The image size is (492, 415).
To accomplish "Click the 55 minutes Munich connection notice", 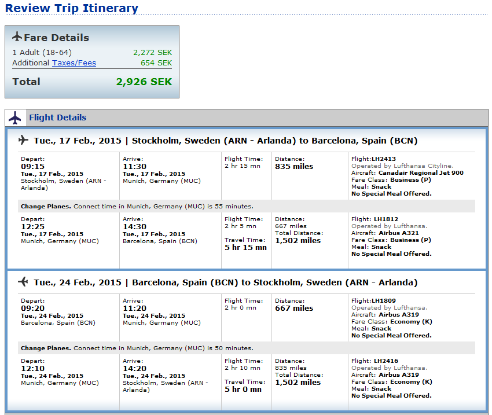I will click(137, 206).
